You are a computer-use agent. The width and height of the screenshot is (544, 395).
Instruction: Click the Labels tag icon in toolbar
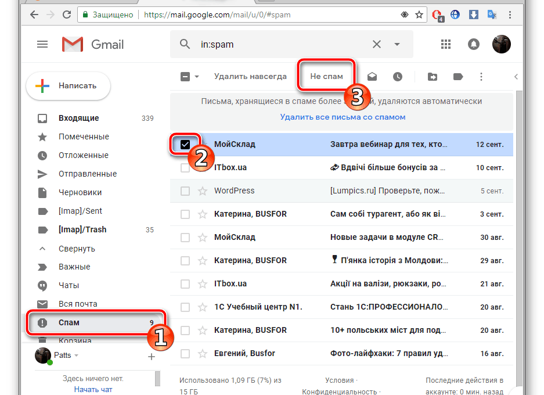[457, 76]
